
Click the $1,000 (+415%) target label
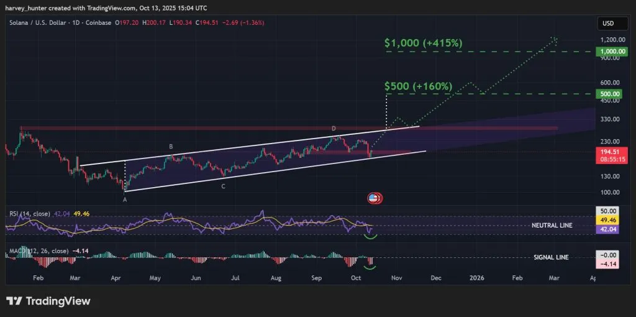[423, 44]
